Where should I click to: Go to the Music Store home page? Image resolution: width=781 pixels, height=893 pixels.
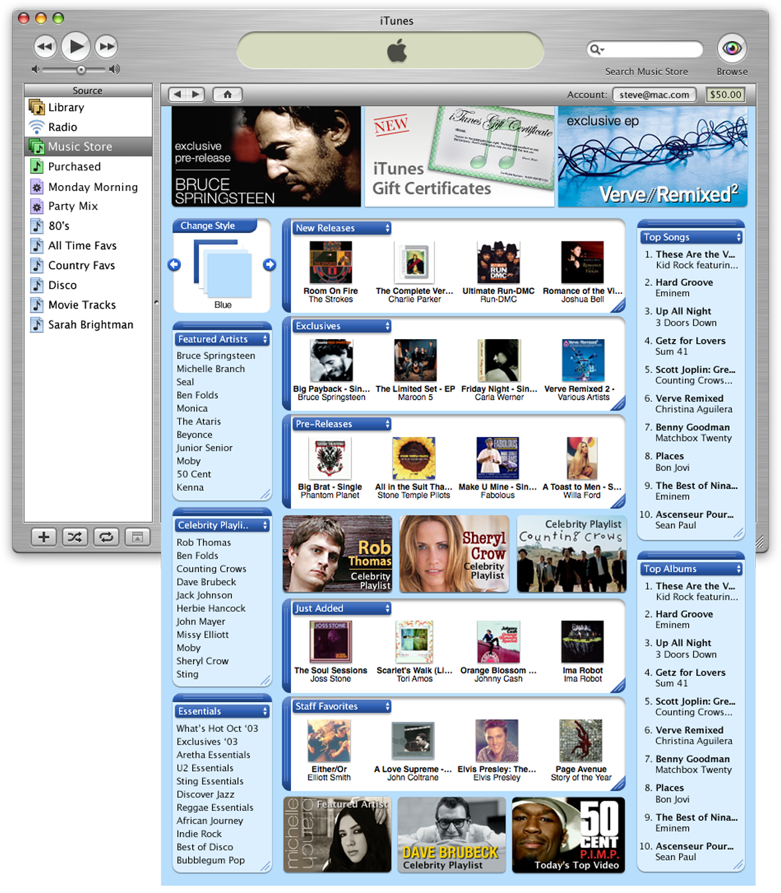tap(227, 95)
